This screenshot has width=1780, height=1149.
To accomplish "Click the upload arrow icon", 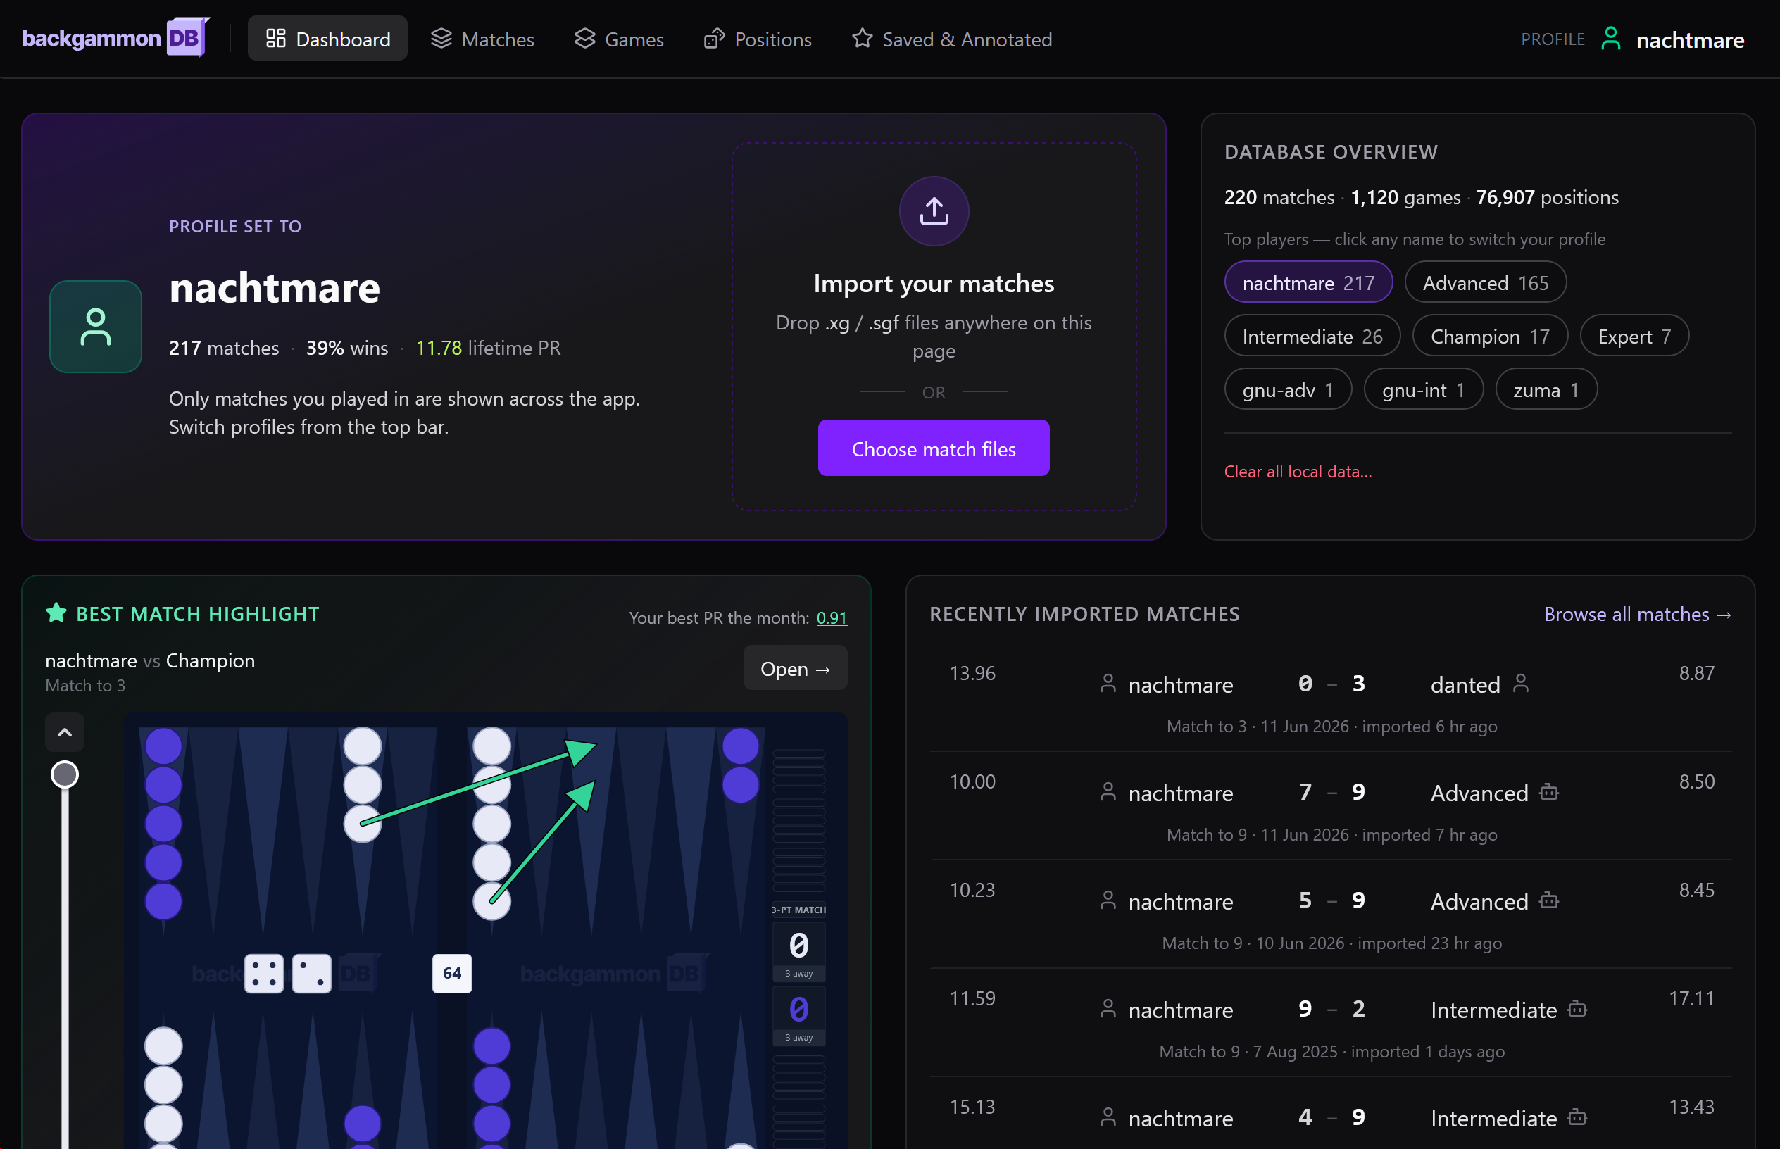I will click(x=933, y=211).
